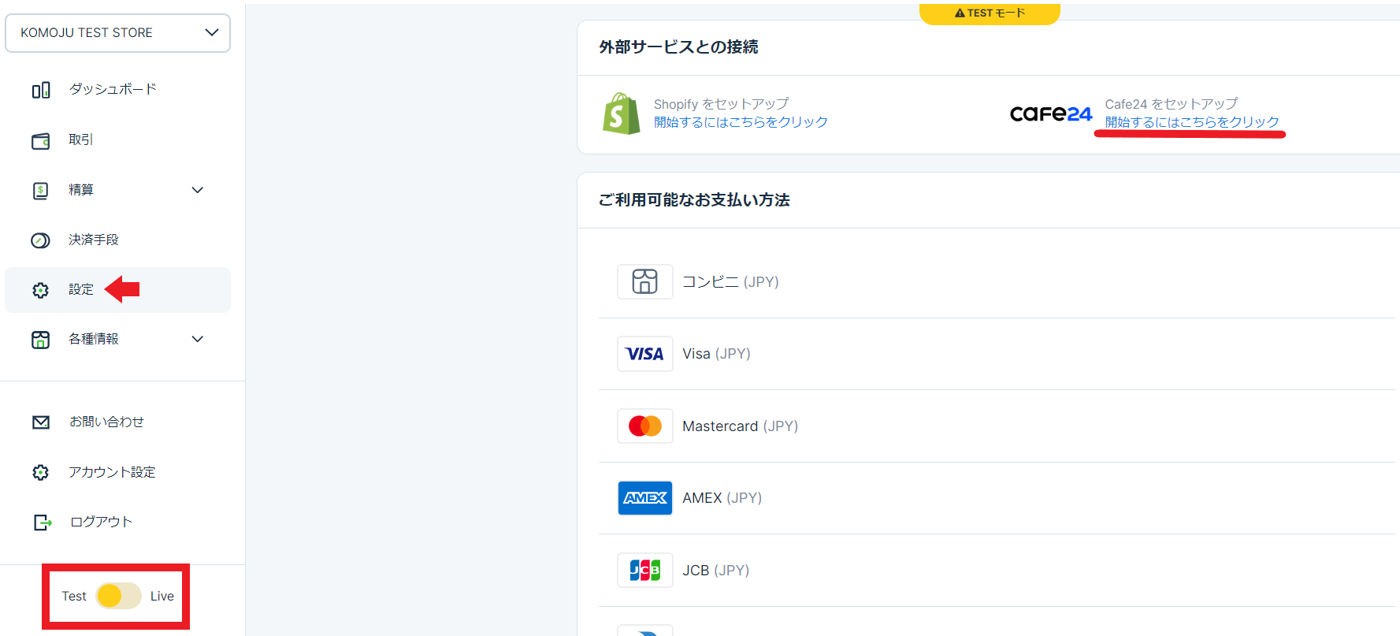1400x636 pixels.
Task: Open 取引 in the sidebar
Action: pyautogui.click(x=80, y=139)
